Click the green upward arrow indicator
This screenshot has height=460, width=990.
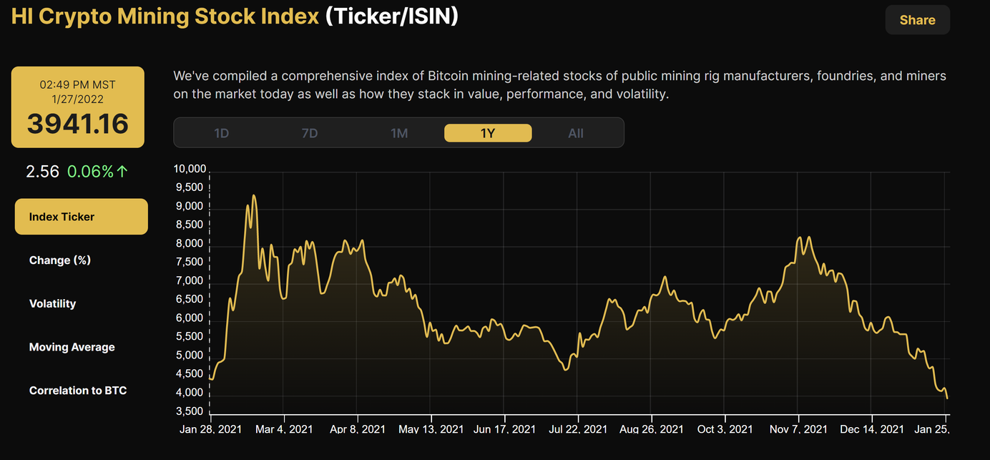click(120, 171)
